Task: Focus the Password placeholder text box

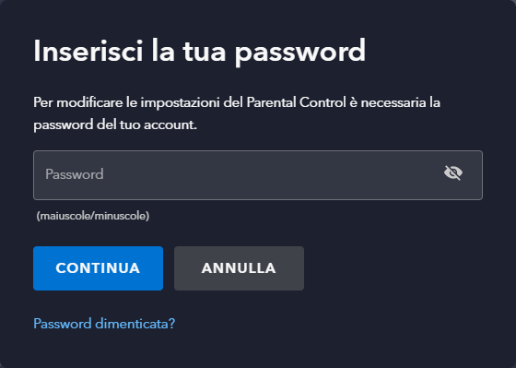Action: tap(258, 175)
